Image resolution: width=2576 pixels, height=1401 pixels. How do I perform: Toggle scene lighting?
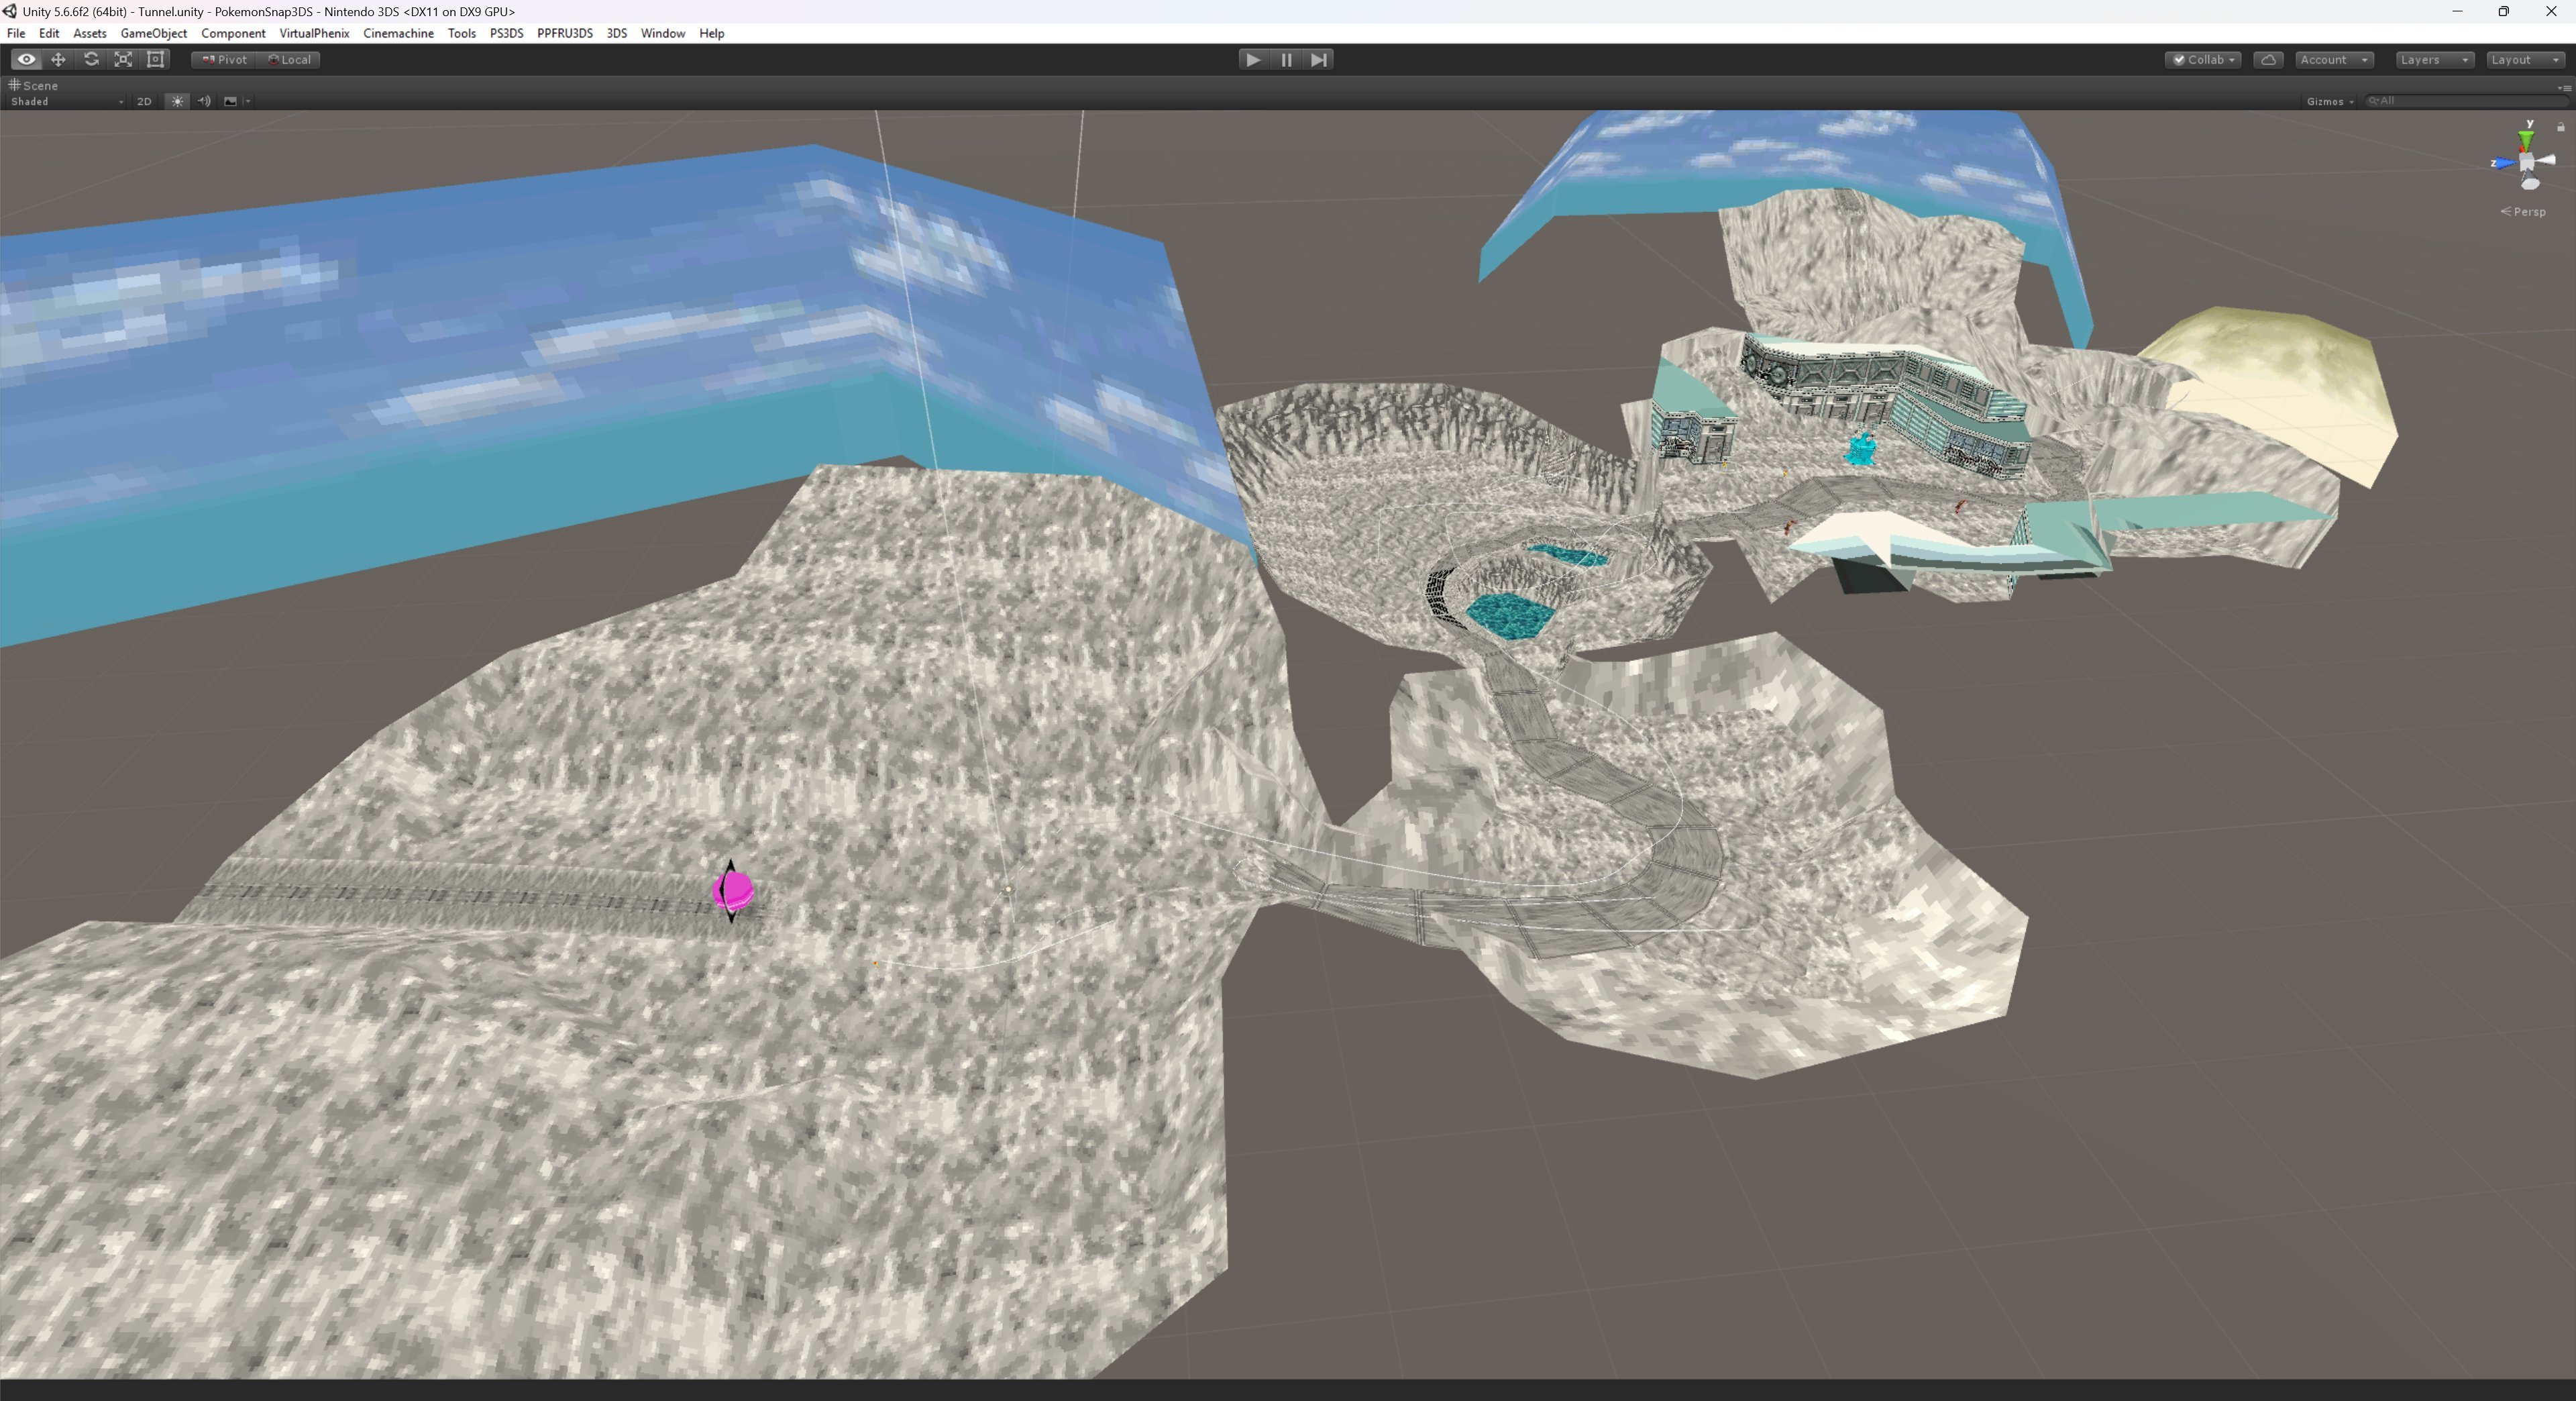coord(177,101)
